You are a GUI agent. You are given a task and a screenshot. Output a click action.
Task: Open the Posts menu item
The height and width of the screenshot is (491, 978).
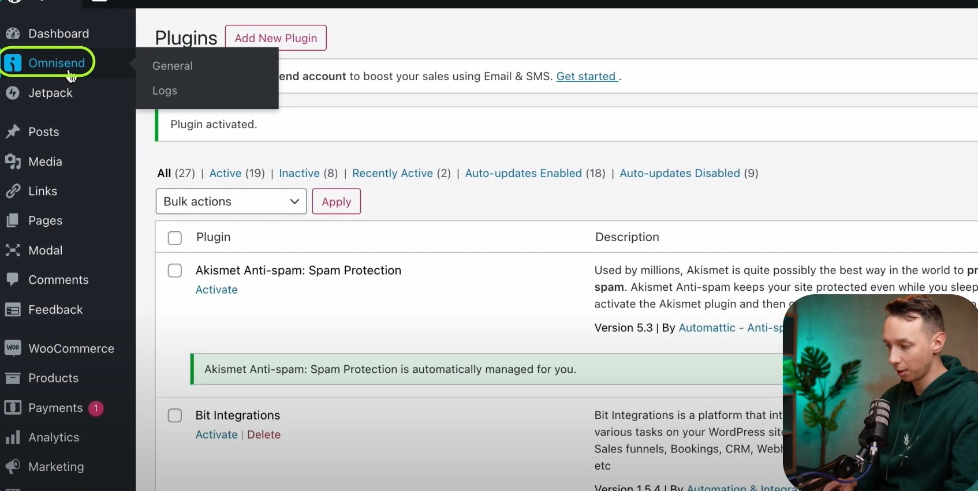pyautogui.click(x=44, y=132)
